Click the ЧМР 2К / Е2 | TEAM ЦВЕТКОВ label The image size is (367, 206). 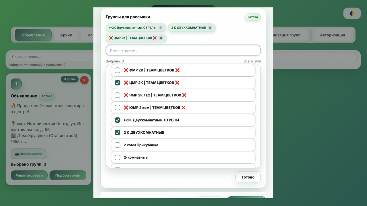pyautogui.click(x=155, y=95)
